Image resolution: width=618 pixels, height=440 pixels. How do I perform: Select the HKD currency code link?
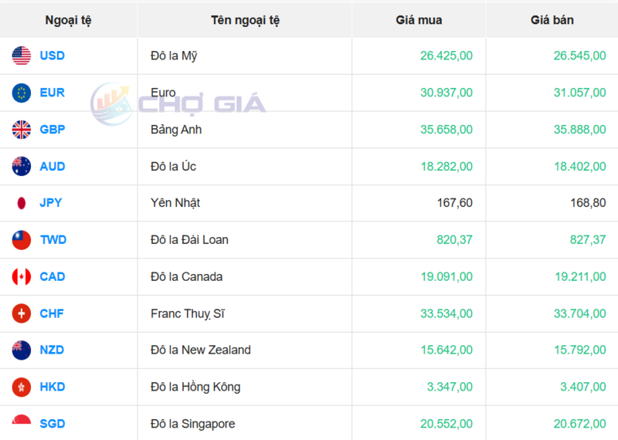tap(53, 387)
